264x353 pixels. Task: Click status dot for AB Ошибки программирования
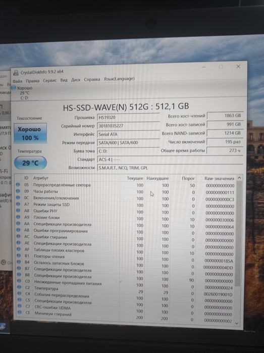click(x=19, y=230)
